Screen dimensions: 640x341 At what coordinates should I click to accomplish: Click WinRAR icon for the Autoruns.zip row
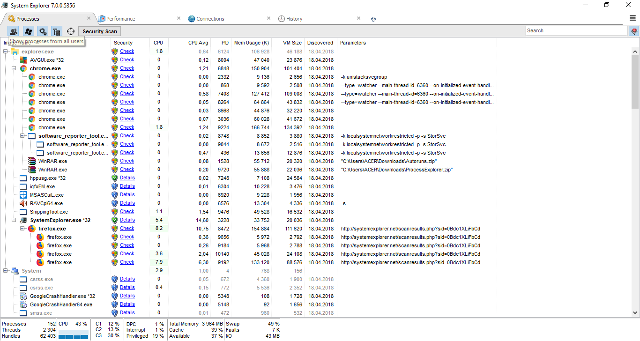coord(32,161)
